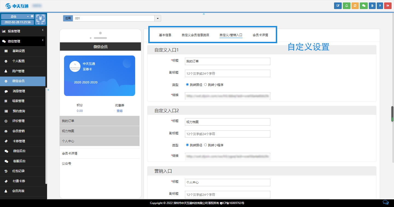The image size is (394, 207).
Task: Click the page vertical scrollbar thumb
Action: point(392,114)
